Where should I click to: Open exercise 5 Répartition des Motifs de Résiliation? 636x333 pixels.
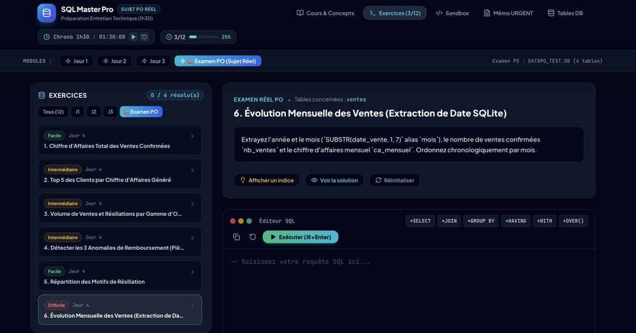tap(120, 276)
